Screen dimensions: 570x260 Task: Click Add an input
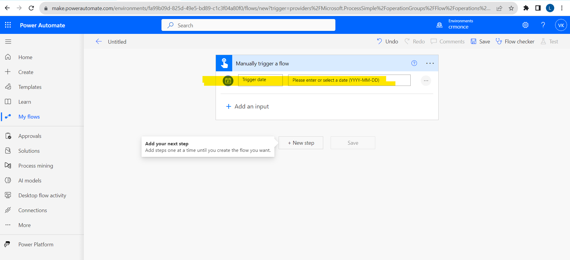click(x=247, y=106)
